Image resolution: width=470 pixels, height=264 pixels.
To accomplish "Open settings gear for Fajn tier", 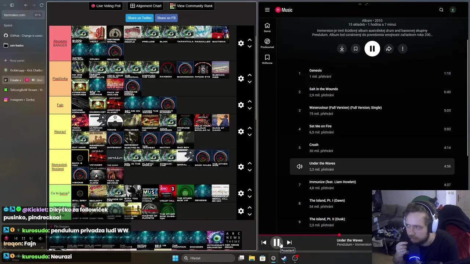I will click(241, 105).
